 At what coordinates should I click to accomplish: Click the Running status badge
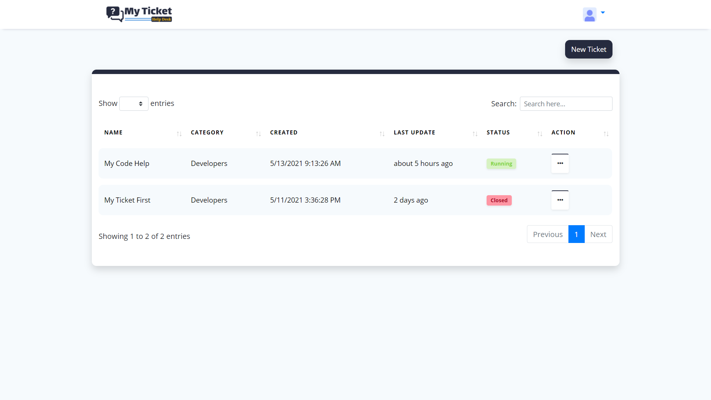click(501, 163)
